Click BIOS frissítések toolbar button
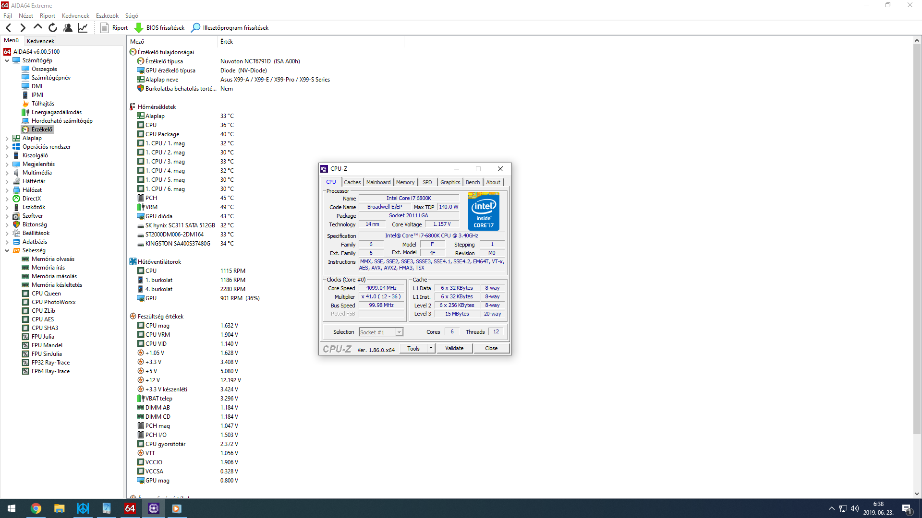Screen dimensions: 922x518 (159, 28)
